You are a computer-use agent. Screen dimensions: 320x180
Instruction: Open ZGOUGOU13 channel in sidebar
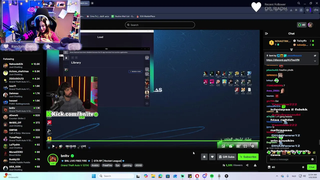pyautogui.click(x=21, y=80)
